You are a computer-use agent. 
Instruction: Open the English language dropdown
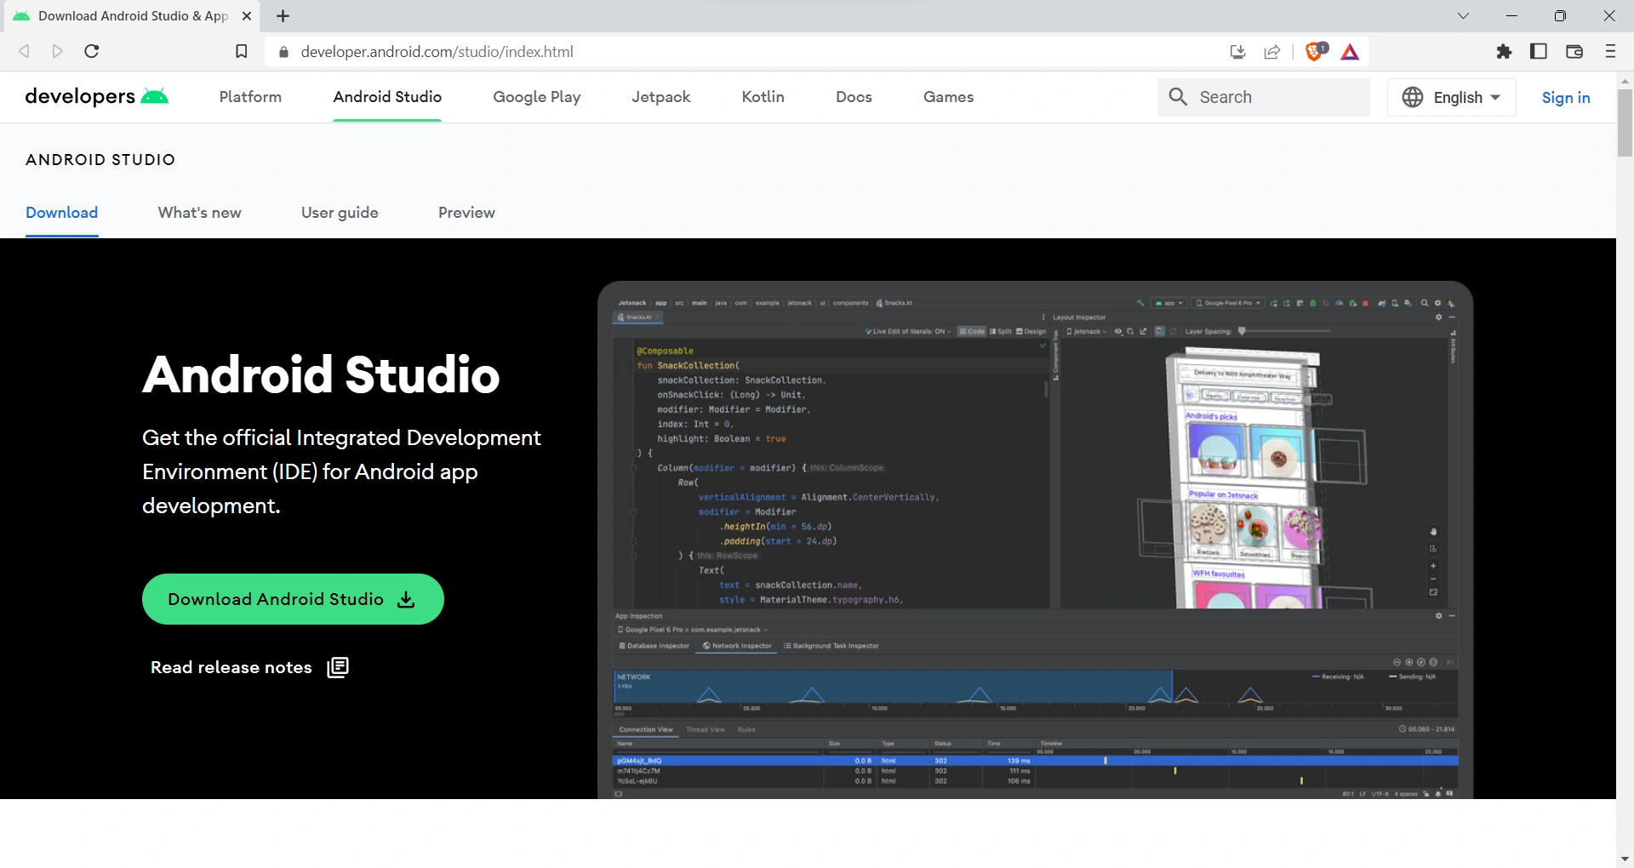1451,97
